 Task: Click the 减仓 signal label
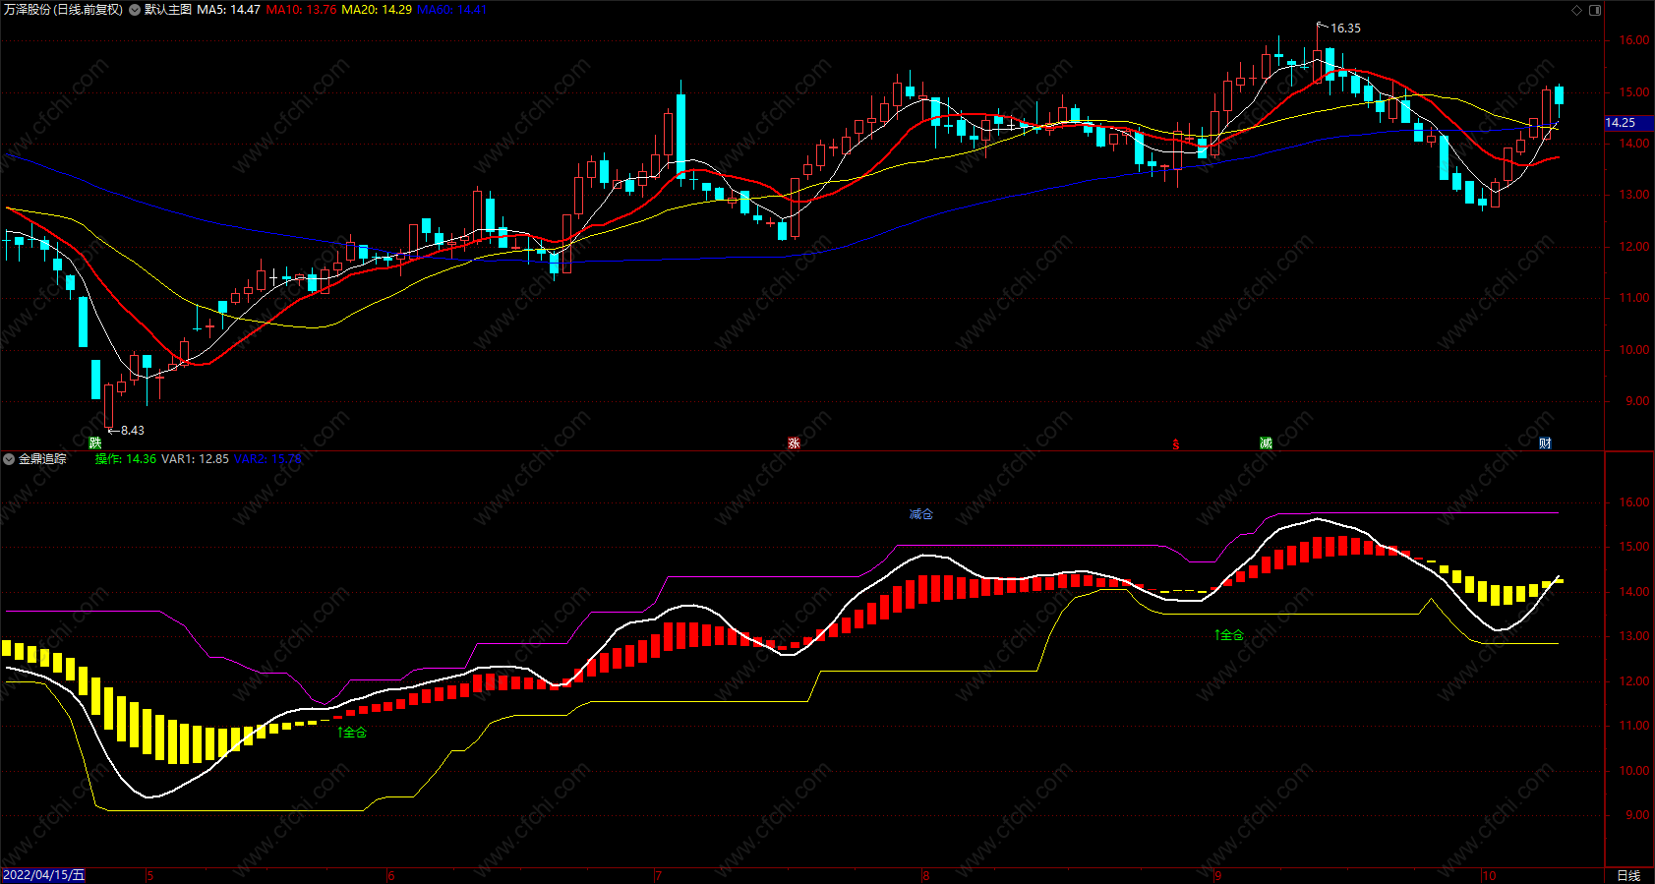coord(920,514)
